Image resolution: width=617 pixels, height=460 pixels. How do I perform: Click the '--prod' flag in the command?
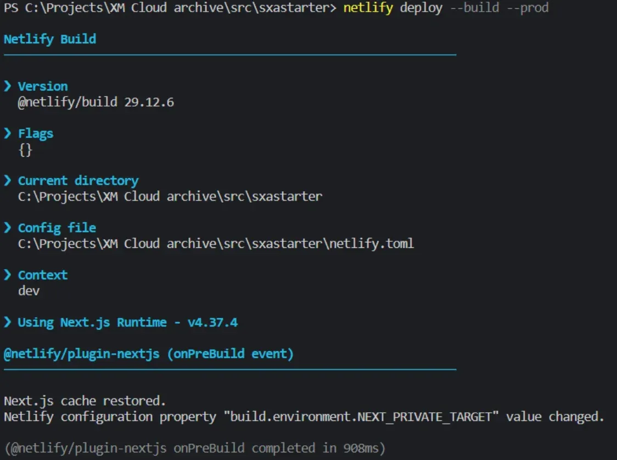click(528, 8)
